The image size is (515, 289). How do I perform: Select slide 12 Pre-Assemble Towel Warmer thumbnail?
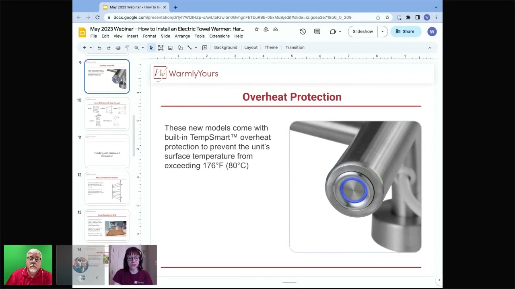coord(107,188)
